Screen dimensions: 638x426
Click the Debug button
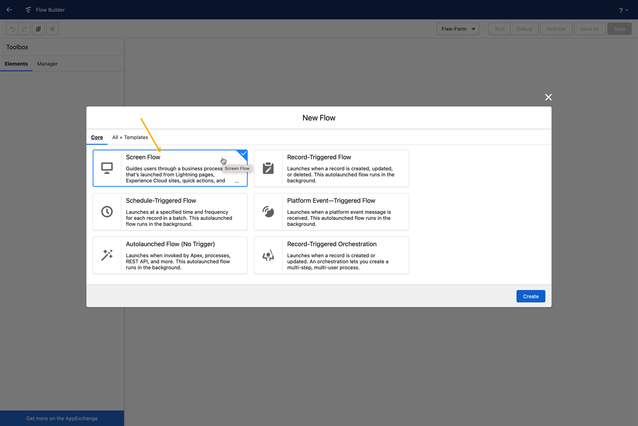click(524, 29)
